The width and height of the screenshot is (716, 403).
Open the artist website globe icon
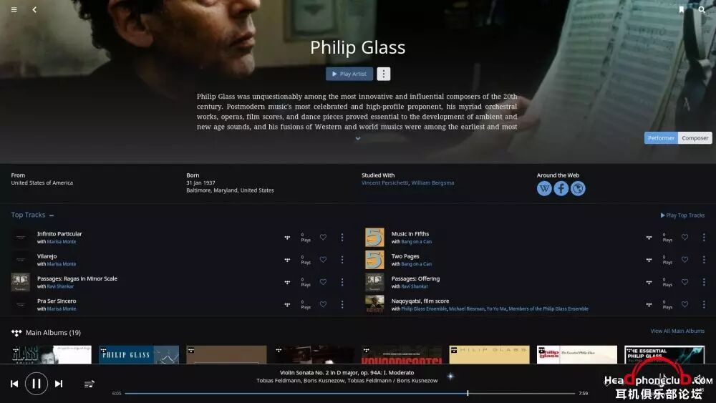[x=578, y=188]
